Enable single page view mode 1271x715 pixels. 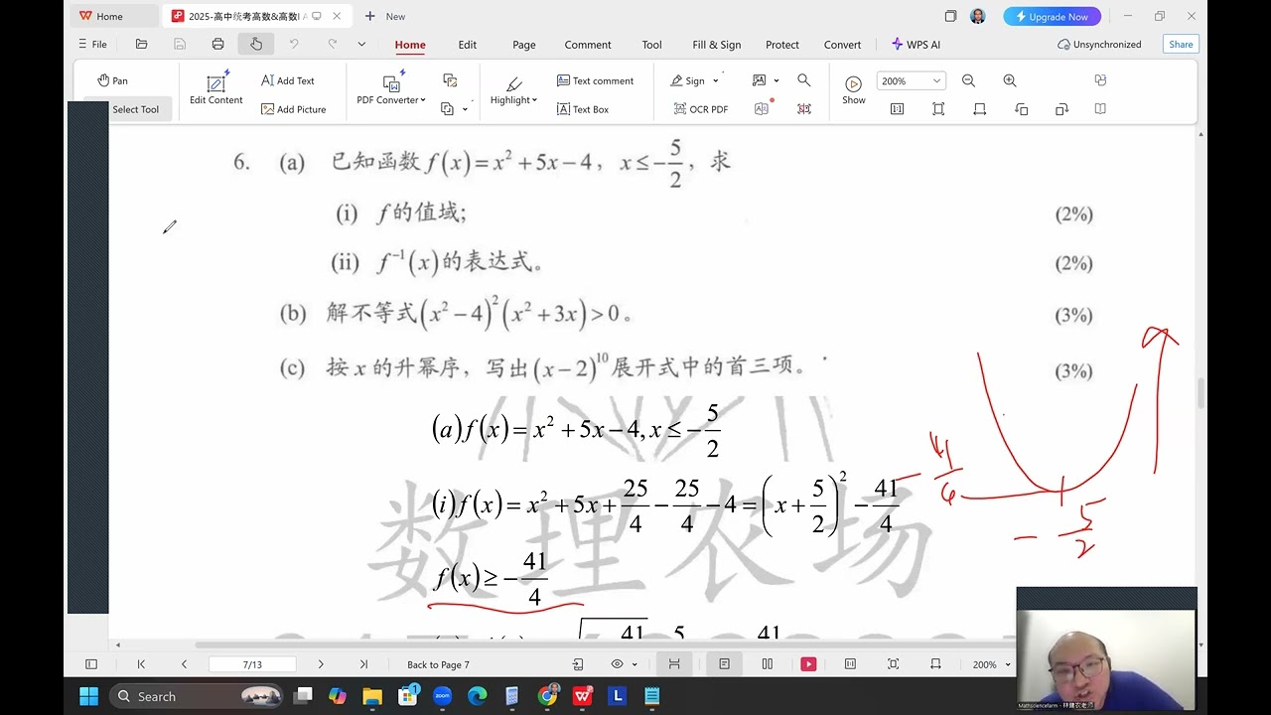(725, 664)
